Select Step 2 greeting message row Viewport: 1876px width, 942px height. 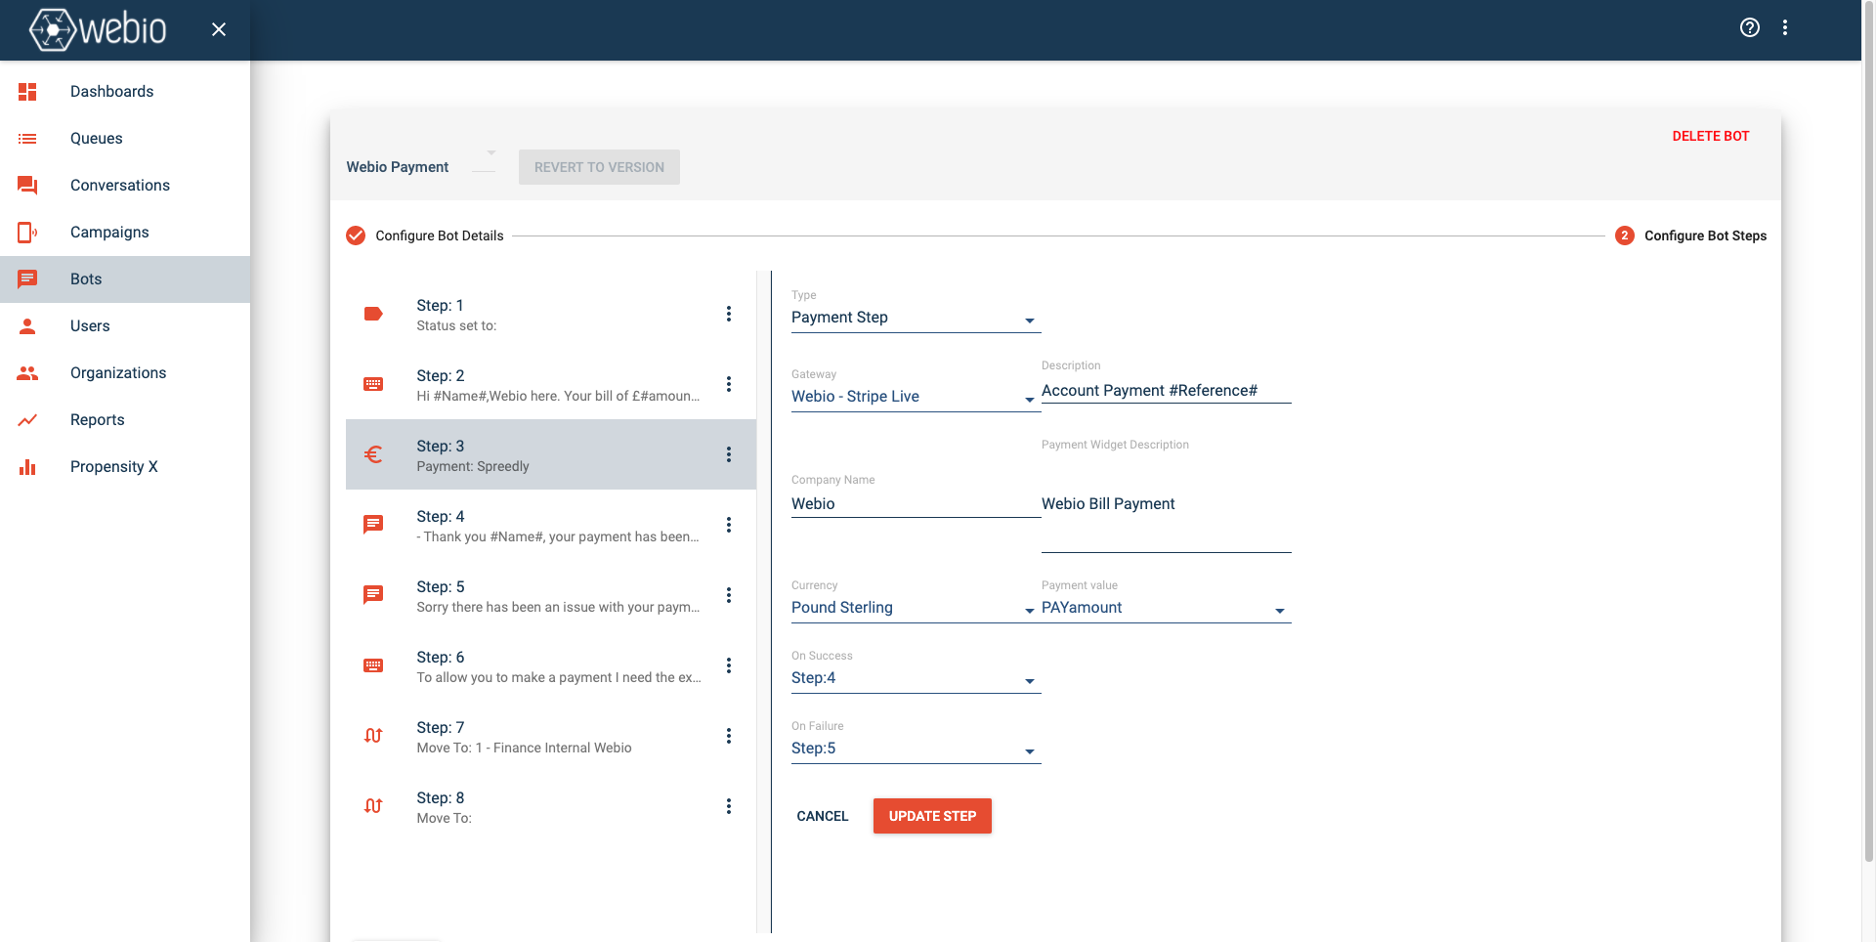click(x=551, y=384)
